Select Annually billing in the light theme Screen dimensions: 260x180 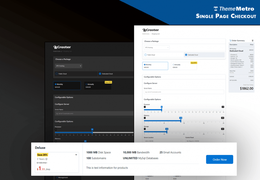(173, 65)
